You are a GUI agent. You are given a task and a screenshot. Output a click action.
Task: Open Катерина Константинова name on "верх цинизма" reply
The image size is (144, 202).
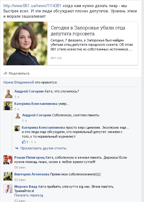point(43,127)
